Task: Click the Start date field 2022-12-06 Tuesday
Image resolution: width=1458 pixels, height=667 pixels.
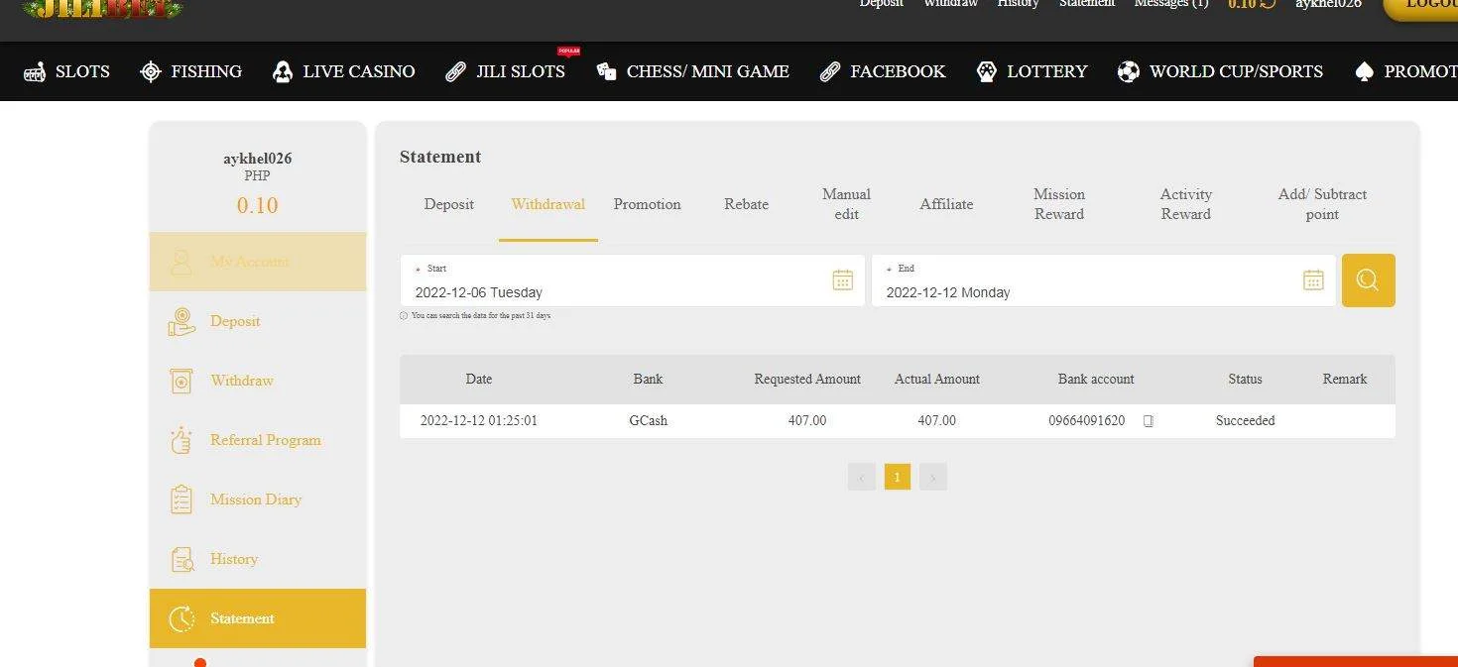Action: click(633, 280)
